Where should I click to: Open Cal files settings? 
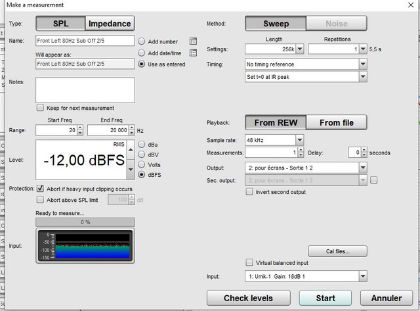tap(337, 251)
